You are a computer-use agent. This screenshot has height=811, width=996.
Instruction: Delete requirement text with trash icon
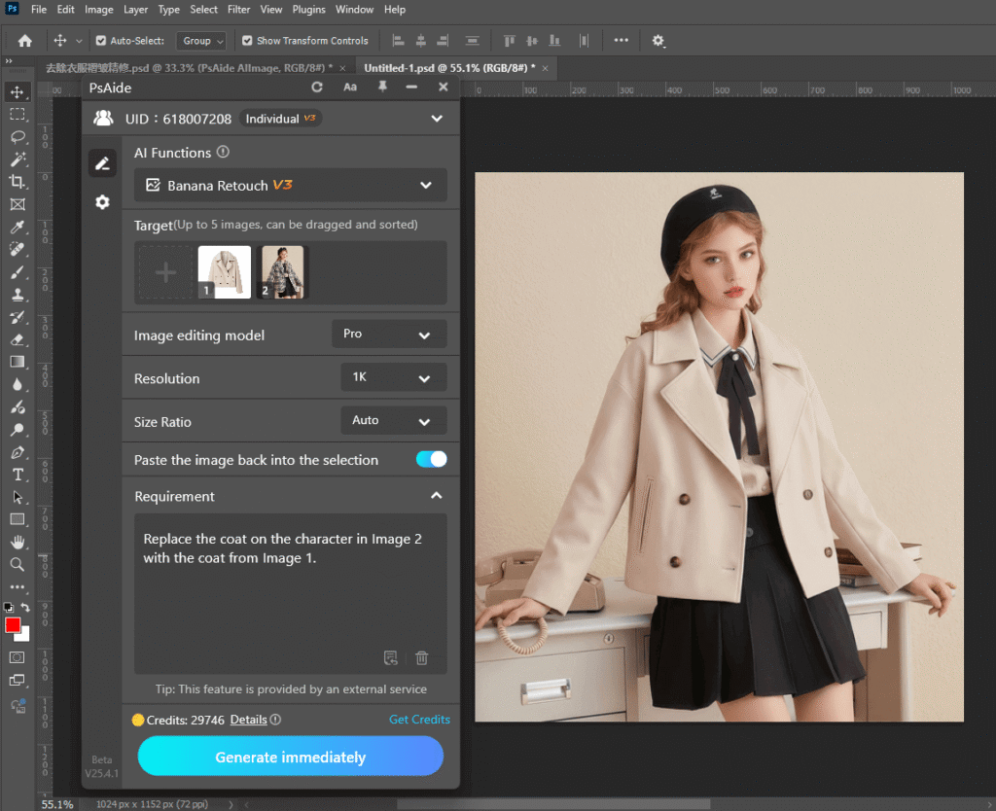[x=421, y=658]
